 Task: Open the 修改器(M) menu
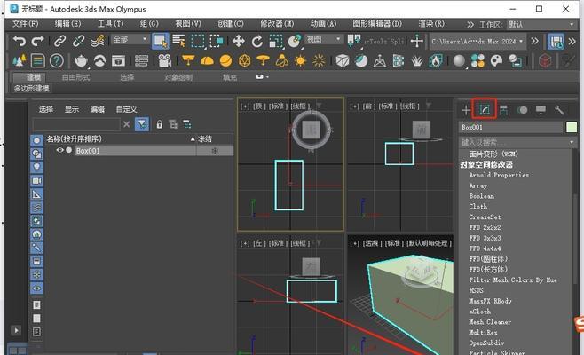pos(277,24)
